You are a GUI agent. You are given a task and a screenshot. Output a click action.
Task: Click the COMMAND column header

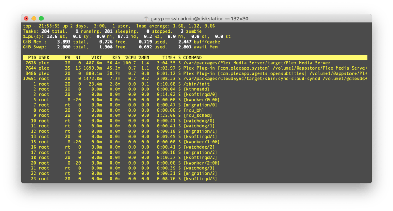pos(192,57)
